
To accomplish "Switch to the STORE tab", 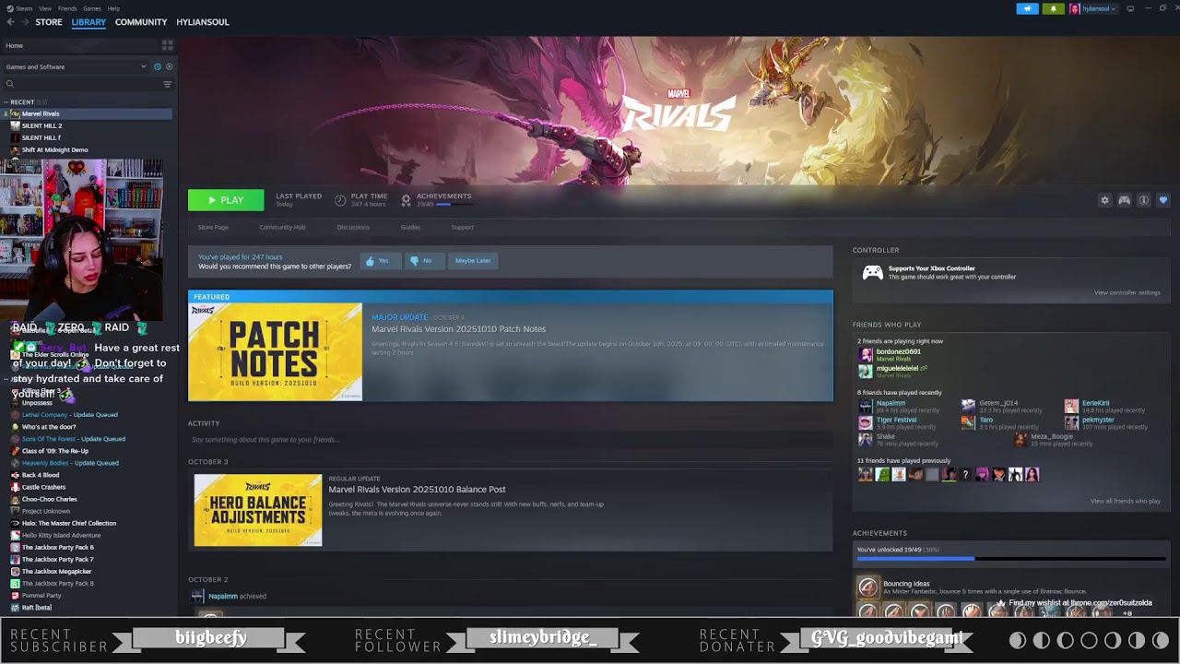I will point(49,22).
